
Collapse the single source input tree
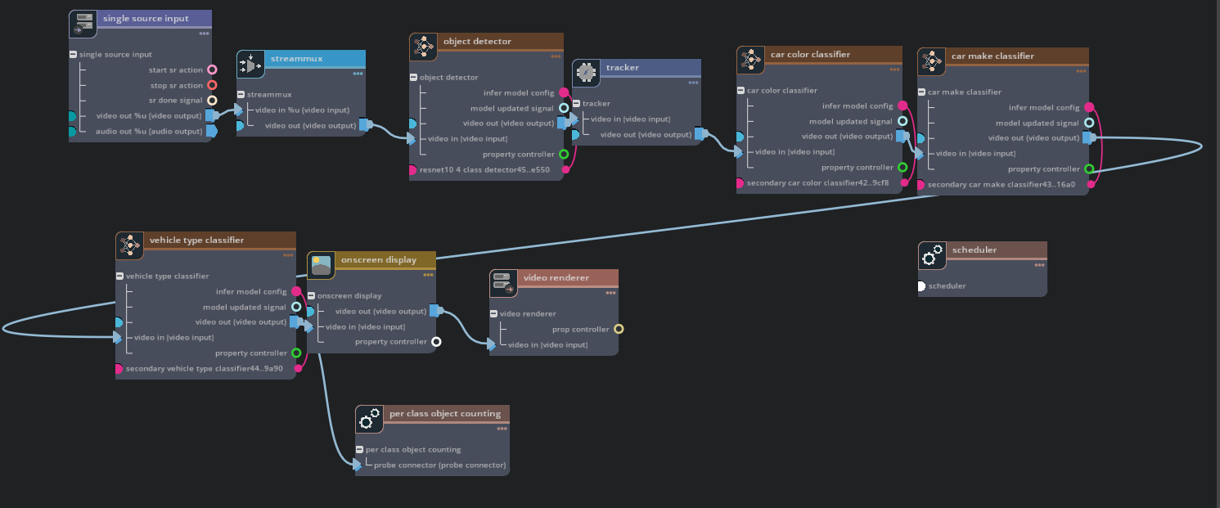74,55
